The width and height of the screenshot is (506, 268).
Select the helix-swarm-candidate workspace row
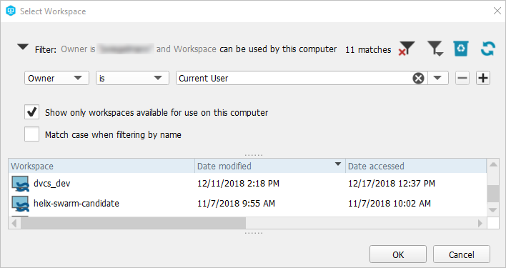[x=247, y=204]
